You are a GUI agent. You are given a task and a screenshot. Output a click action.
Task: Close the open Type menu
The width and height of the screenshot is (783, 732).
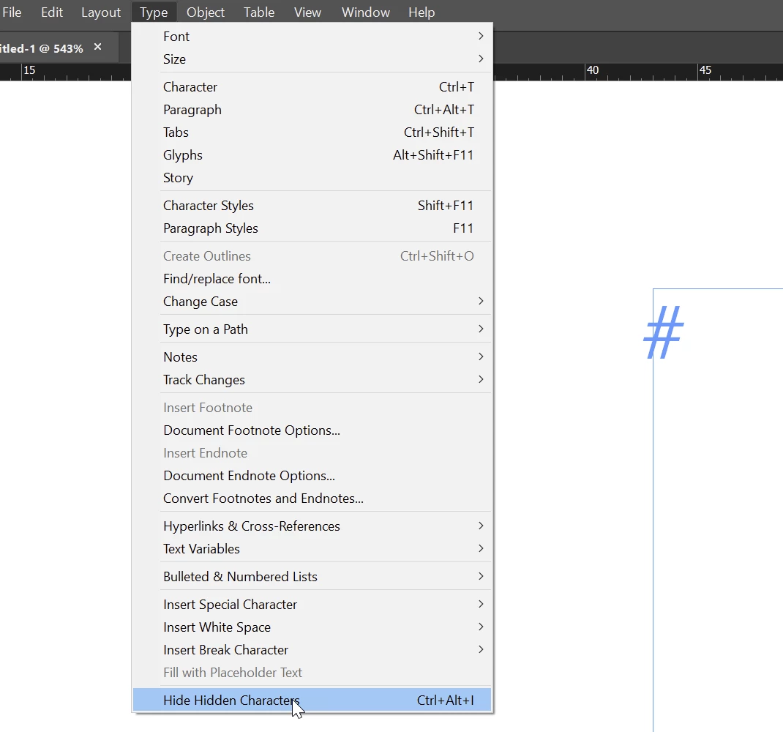click(x=153, y=12)
